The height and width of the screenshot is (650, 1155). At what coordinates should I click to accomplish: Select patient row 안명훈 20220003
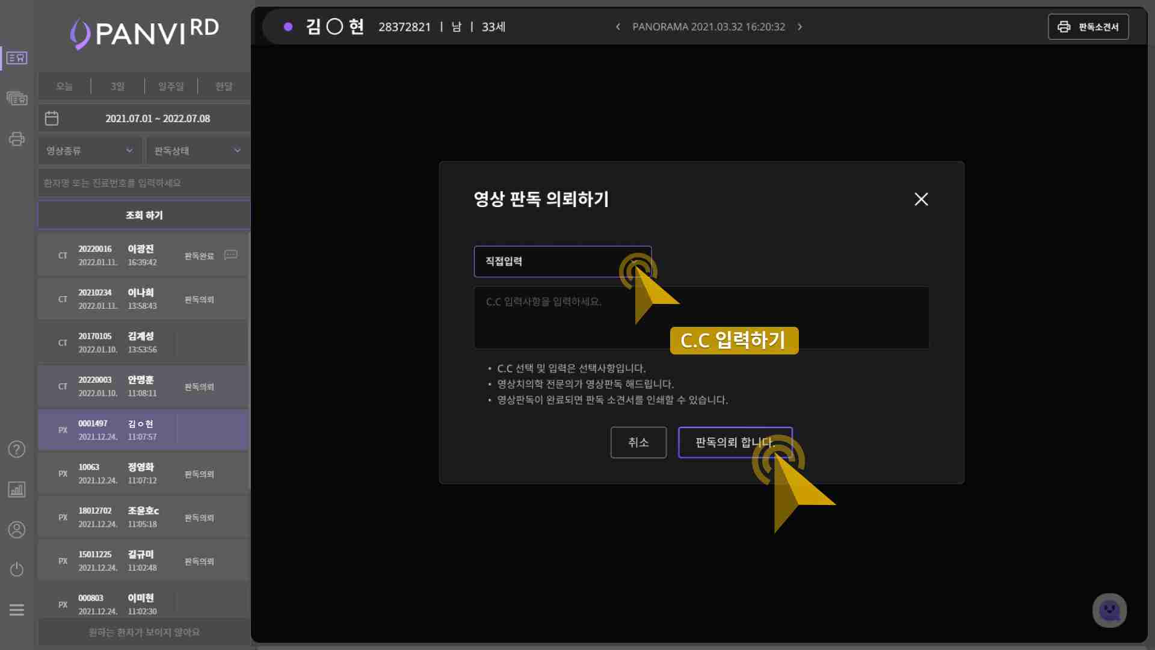click(143, 386)
